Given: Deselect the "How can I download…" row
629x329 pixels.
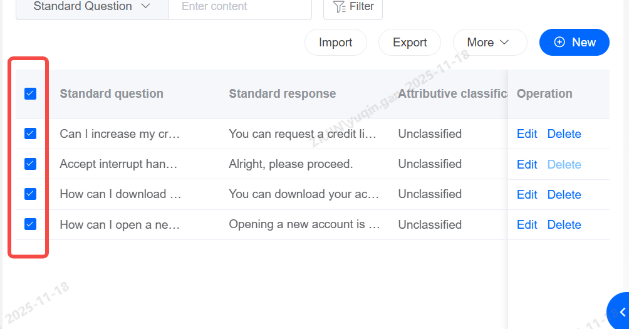Looking at the screenshot, I should (30, 194).
